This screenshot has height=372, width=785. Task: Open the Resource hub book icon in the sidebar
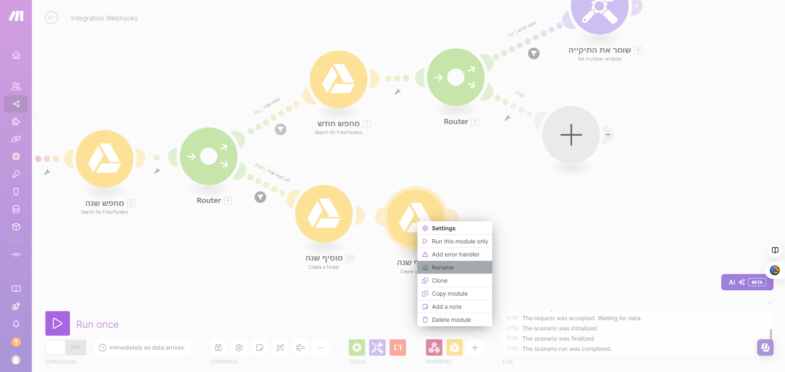click(16, 289)
